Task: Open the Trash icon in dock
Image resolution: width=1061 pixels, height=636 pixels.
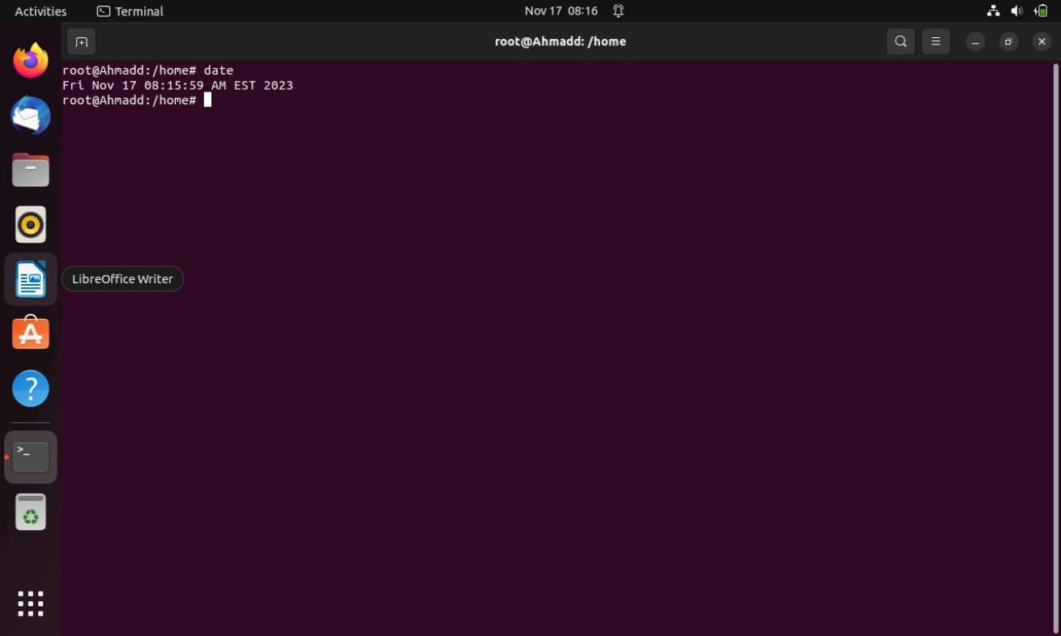Action: coord(31,512)
